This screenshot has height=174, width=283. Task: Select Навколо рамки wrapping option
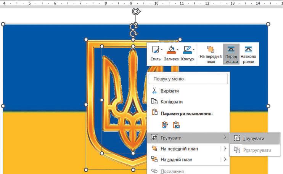248,54
